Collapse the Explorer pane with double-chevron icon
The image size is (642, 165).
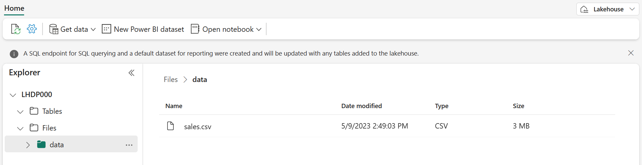click(131, 73)
